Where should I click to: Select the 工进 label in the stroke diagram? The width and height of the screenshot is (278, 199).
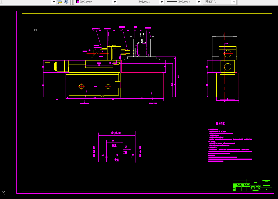tap(125, 152)
